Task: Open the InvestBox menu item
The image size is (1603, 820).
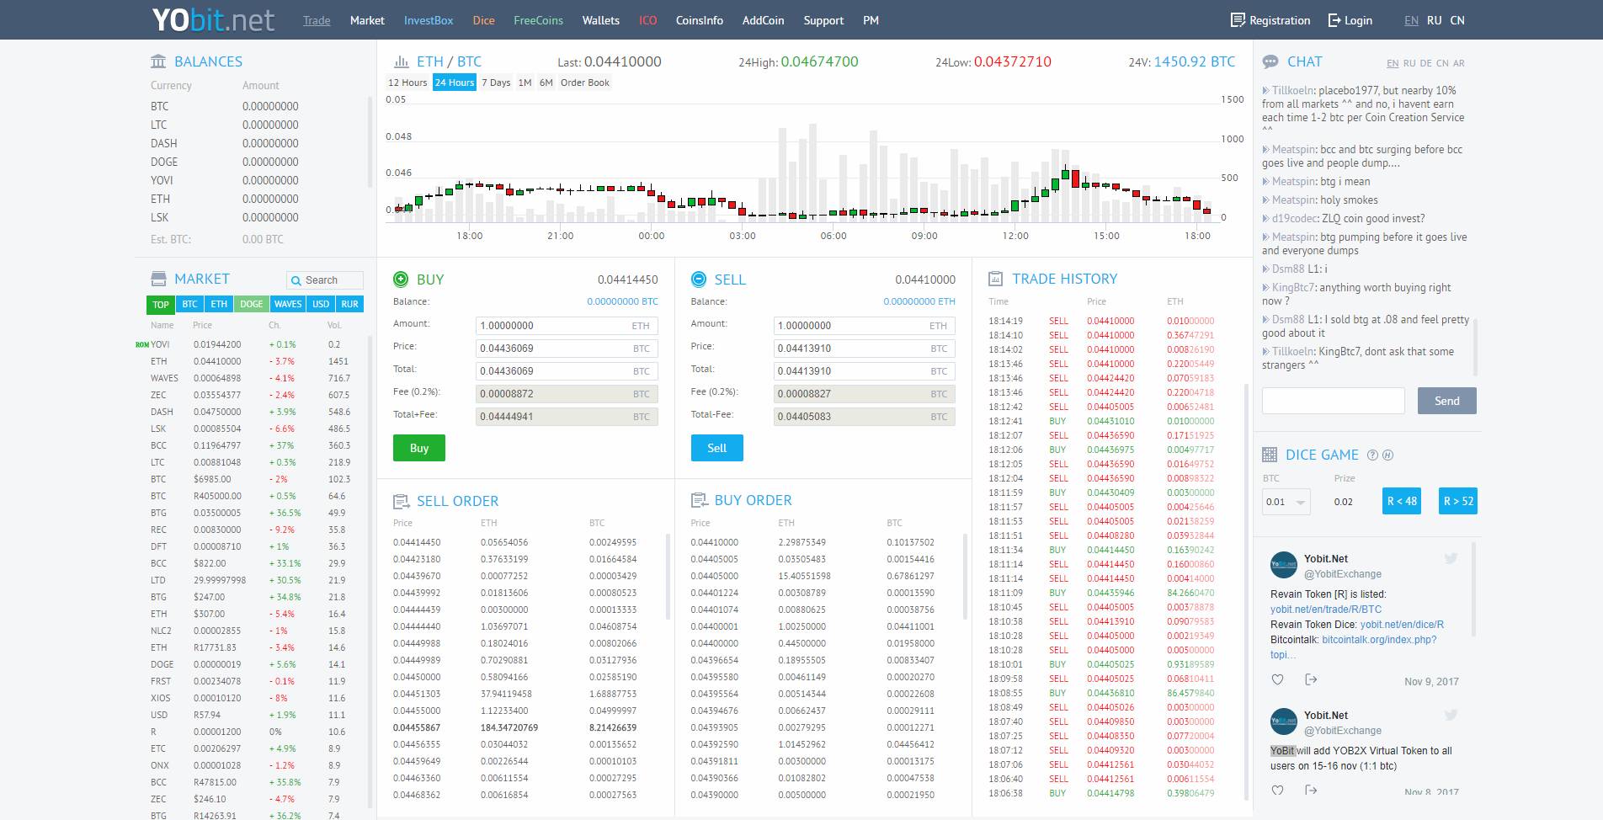Action: tap(429, 20)
